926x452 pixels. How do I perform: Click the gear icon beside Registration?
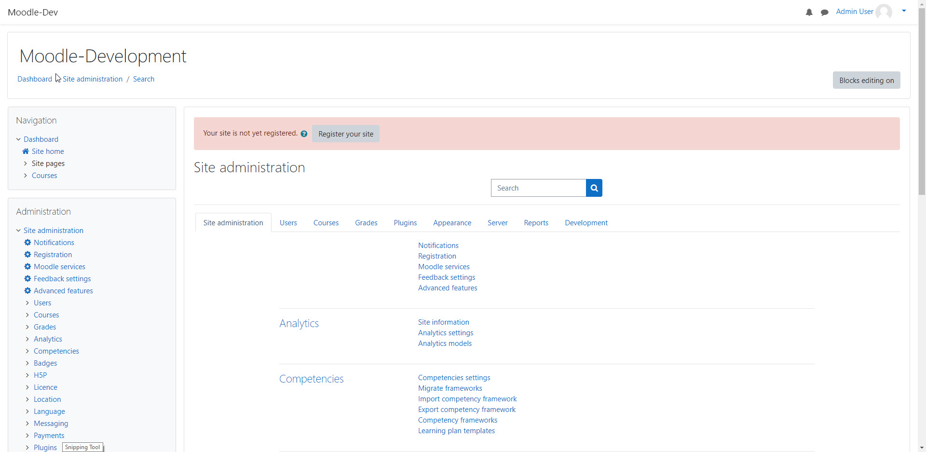(x=27, y=254)
